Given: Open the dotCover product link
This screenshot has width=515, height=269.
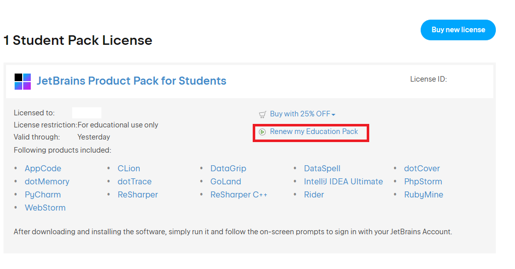Looking at the screenshot, I should (x=422, y=168).
